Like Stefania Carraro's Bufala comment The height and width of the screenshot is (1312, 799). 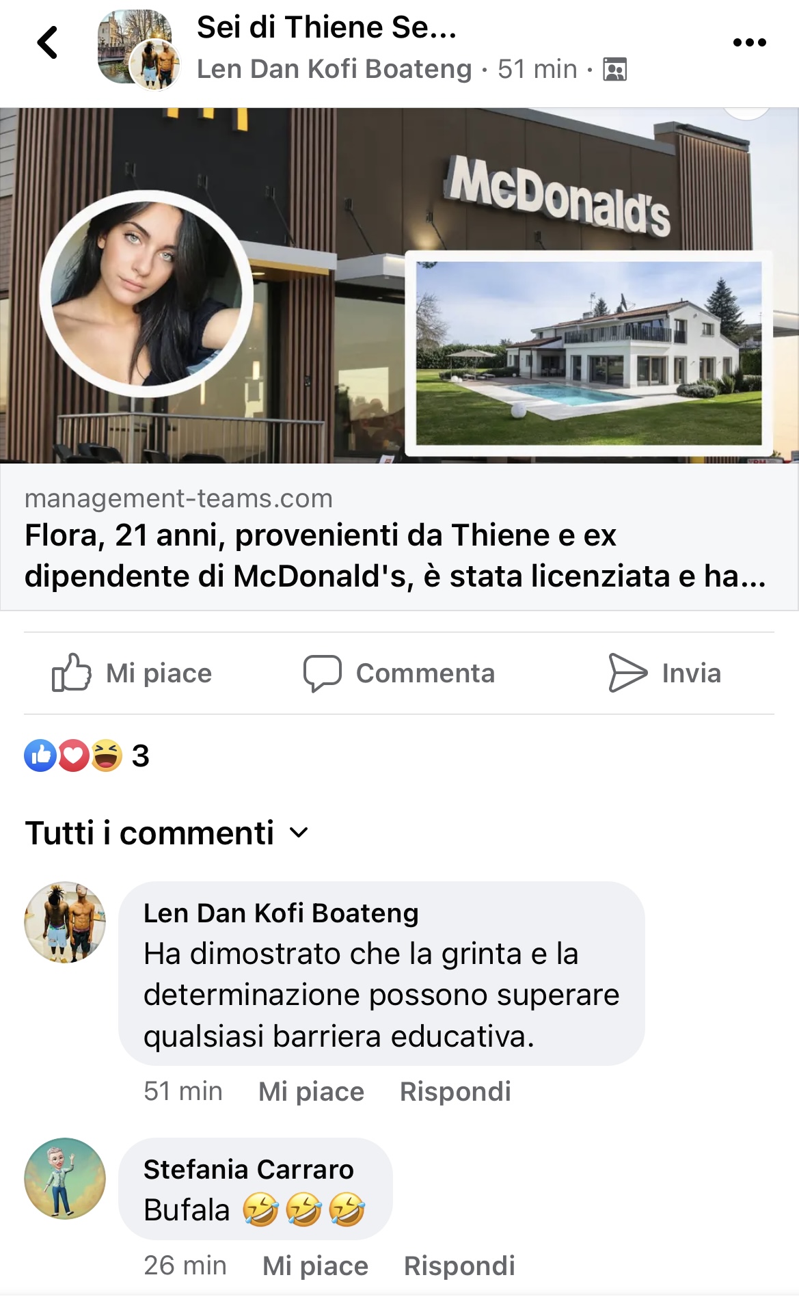[x=315, y=1266]
